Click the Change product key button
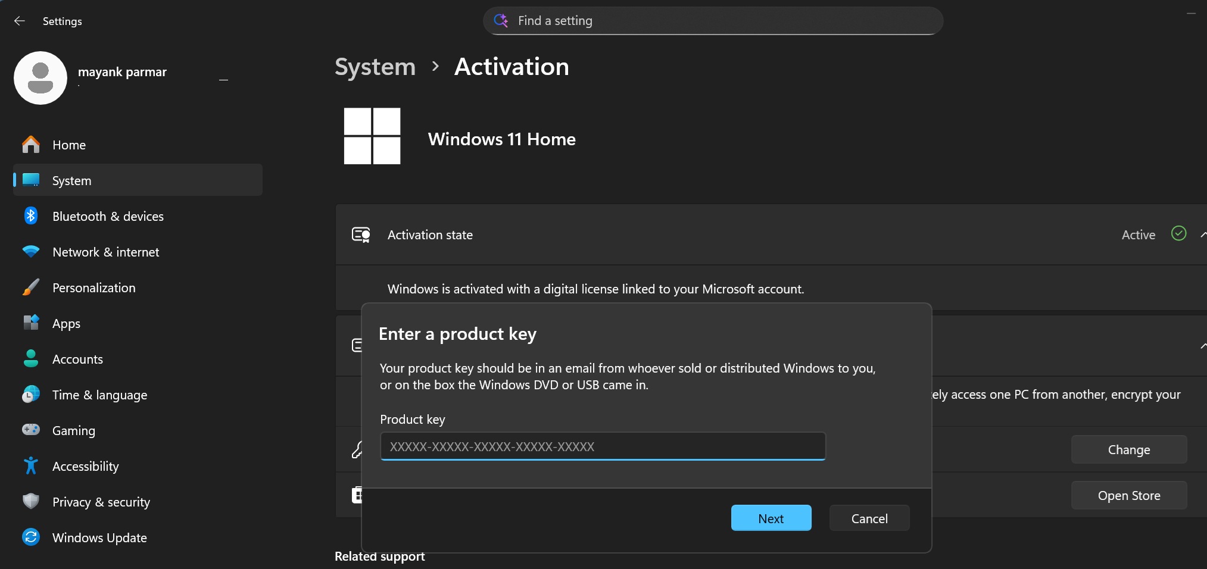The image size is (1207, 569). (x=1129, y=449)
